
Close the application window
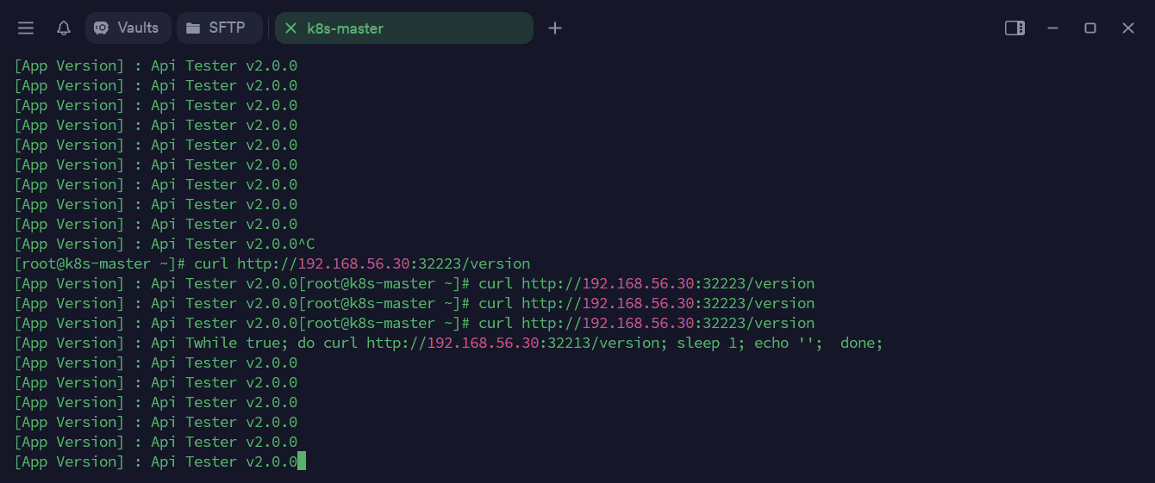[1128, 28]
